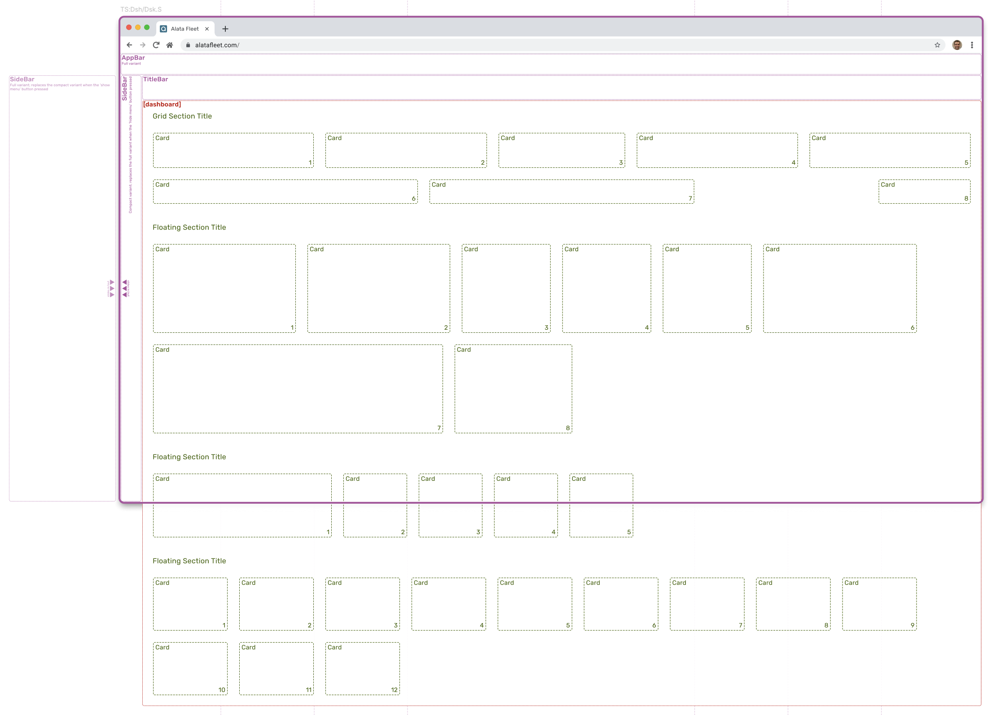Click the browser forward arrow
This screenshot has width=992, height=715.
(x=143, y=45)
